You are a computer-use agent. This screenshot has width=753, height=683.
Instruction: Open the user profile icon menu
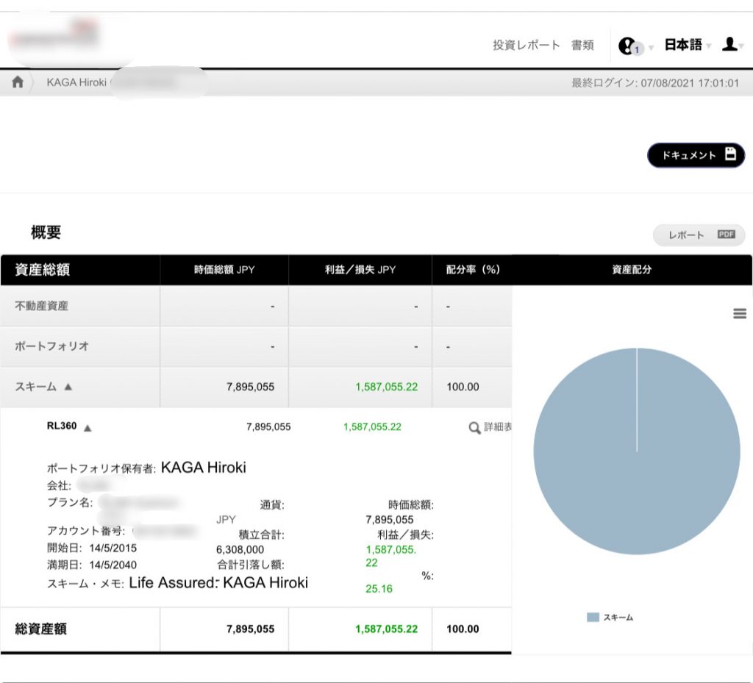(x=729, y=45)
